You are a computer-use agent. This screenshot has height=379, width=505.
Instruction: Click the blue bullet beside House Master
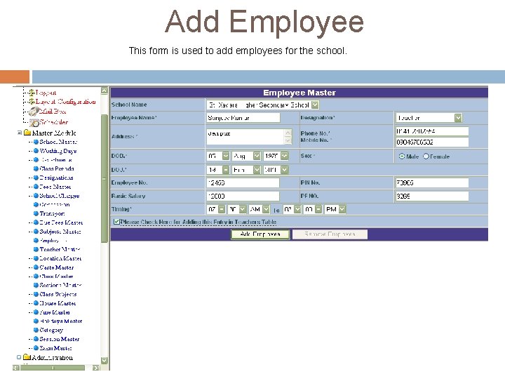(x=36, y=303)
